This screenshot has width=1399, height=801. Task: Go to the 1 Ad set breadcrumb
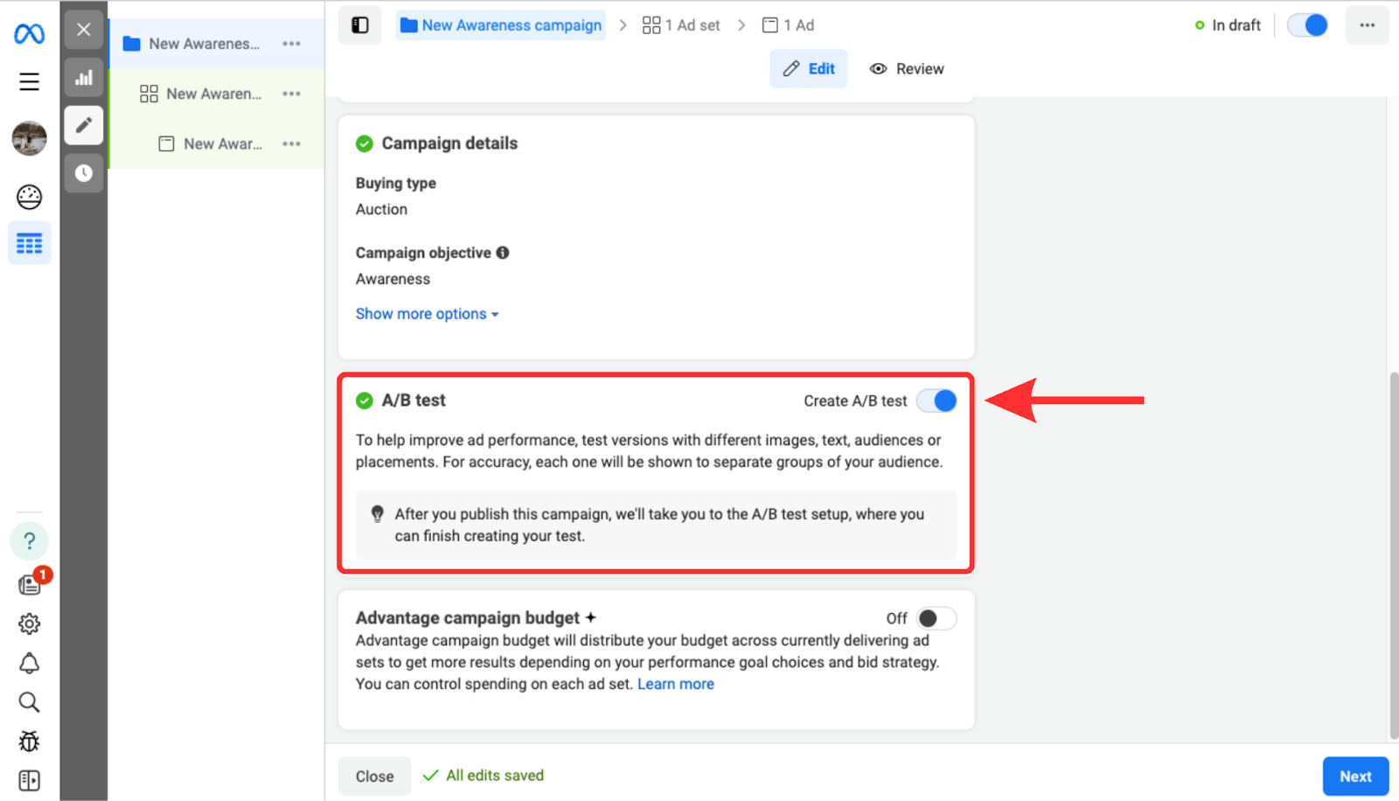point(681,25)
